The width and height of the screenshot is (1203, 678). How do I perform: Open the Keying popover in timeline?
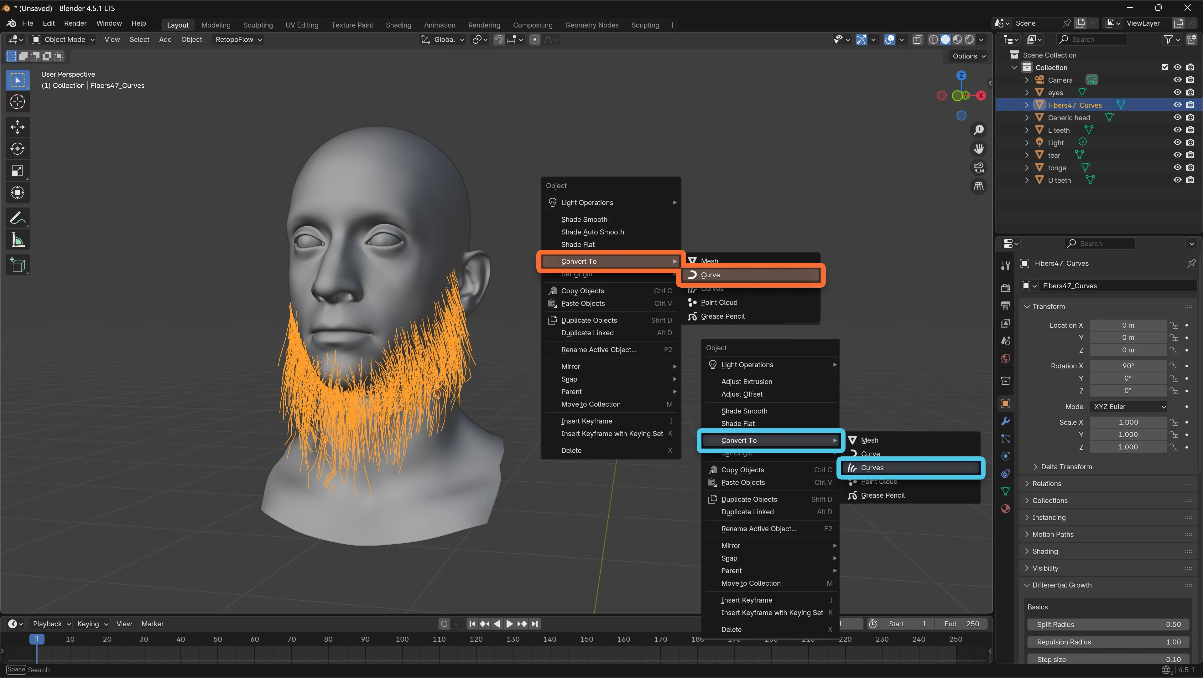(92, 624)
